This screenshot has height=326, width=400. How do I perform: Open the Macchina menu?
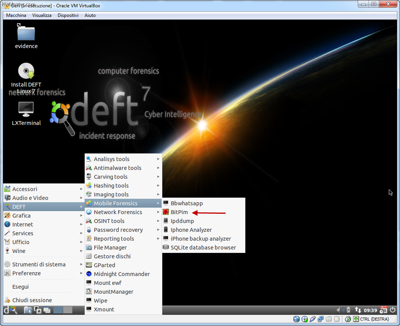[16, 15]
